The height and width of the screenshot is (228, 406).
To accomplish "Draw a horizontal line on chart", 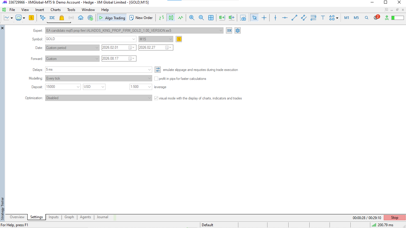I will 285,18.
